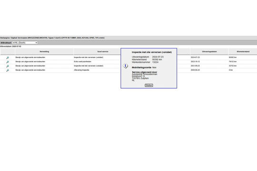The width and height of the screenshot is (257, 171).
Task: Open details magnifier for the 2024-07-23 service row
Action: click(x=8, y=57)
